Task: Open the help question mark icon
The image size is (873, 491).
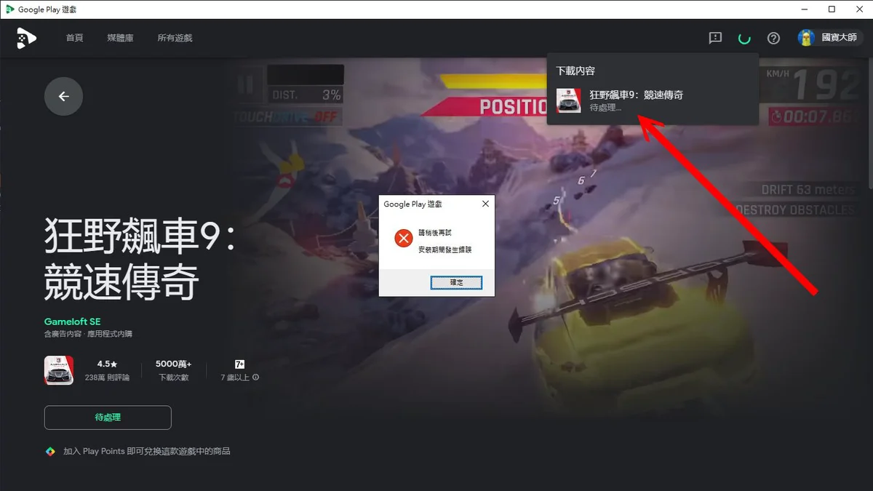Action: pos(773,38)
